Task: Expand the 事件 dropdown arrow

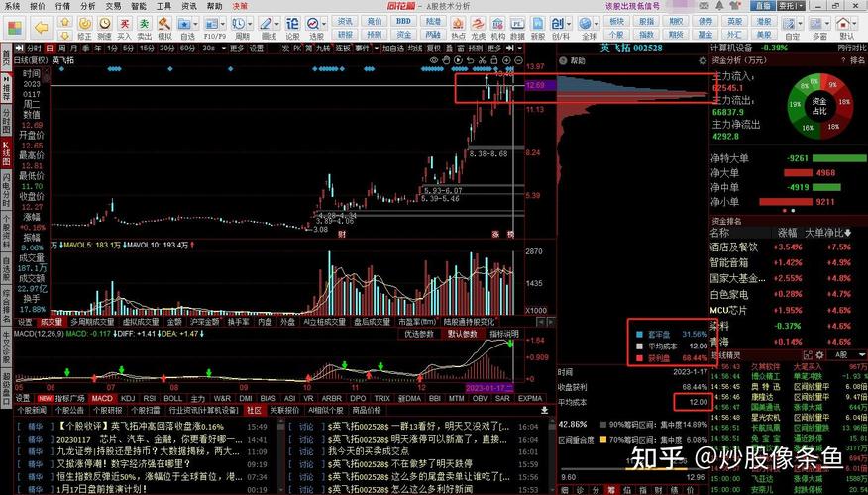Action: click(x=377, y=49)
